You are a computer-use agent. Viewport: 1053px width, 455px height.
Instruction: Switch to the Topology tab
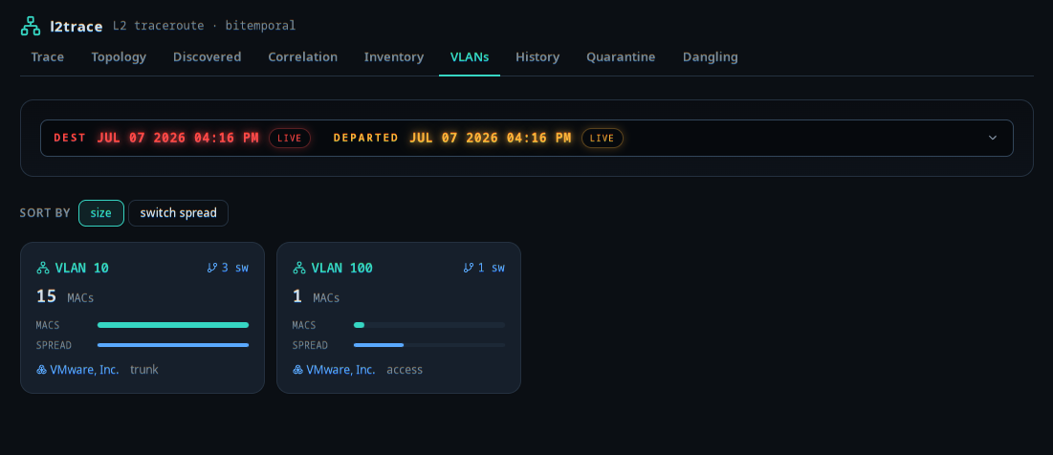coord(119,57)
